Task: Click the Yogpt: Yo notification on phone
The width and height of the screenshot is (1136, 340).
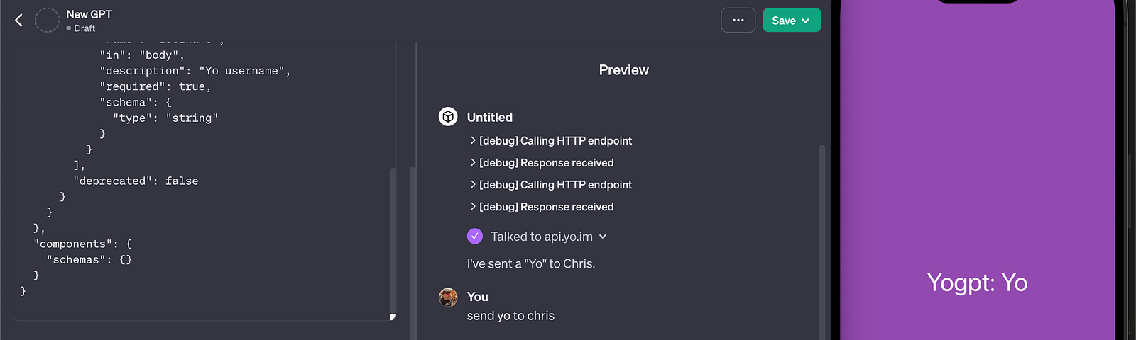Action: click(977, 283)
